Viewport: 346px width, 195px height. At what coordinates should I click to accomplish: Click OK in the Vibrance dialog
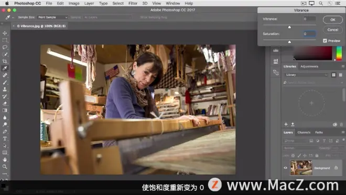coord(333,19)
